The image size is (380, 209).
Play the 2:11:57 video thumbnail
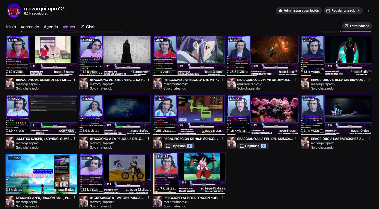(115, 174)
